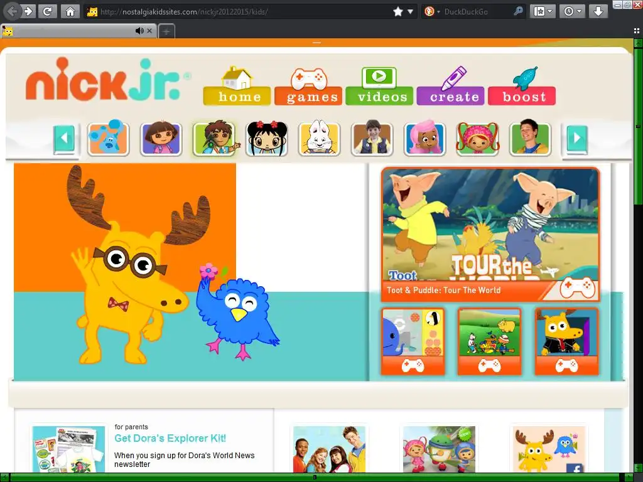
Task: Open the browser home page button
Action: (70, 11)
